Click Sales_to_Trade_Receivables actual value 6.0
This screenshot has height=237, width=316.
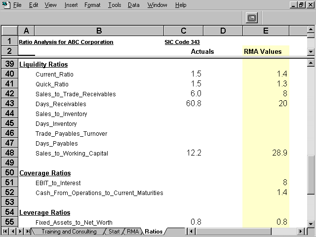(x=196, y=93)
